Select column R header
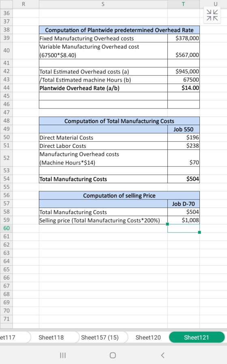 pos(26,4)
